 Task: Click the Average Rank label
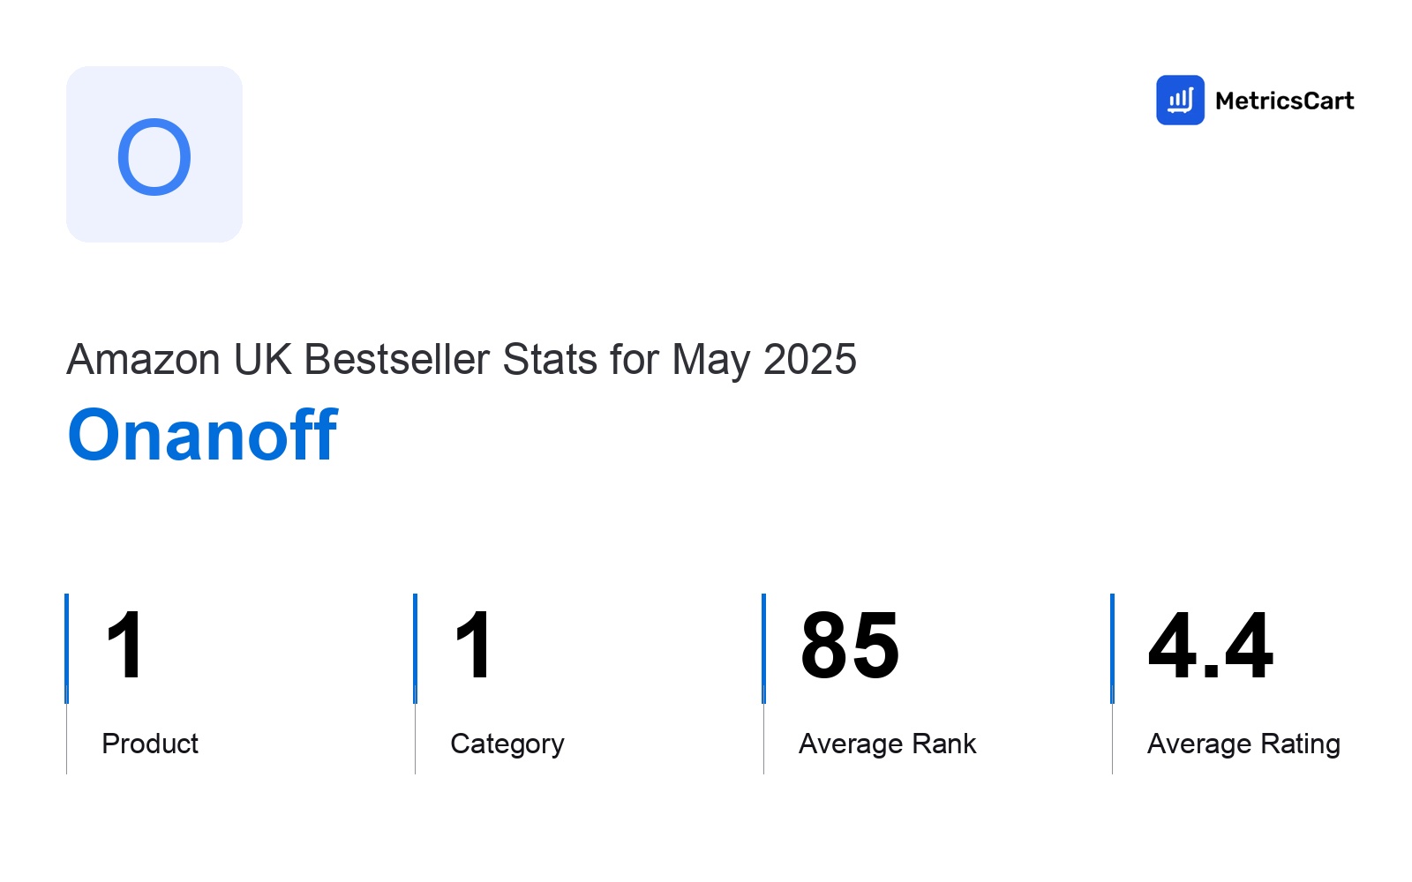888,744
